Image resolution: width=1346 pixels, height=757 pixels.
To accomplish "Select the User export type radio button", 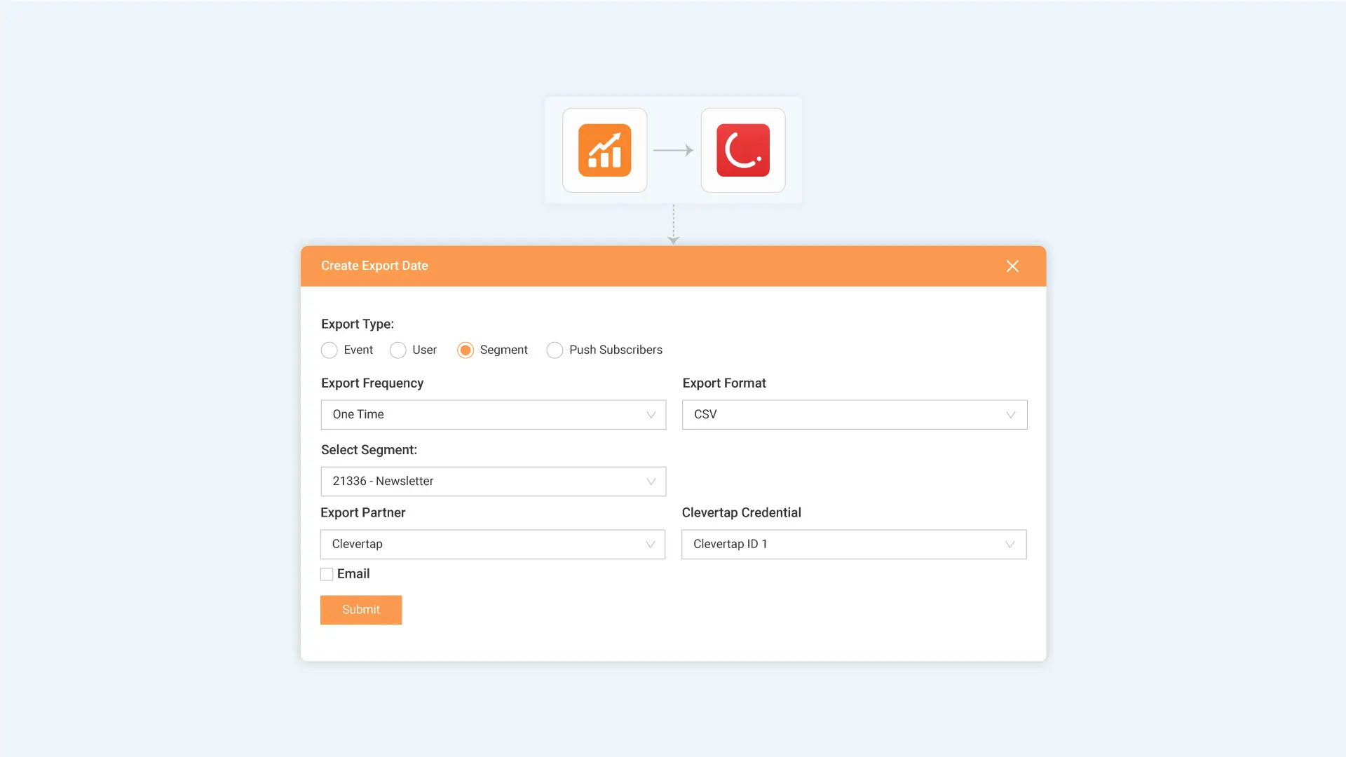I will (397, 350).
